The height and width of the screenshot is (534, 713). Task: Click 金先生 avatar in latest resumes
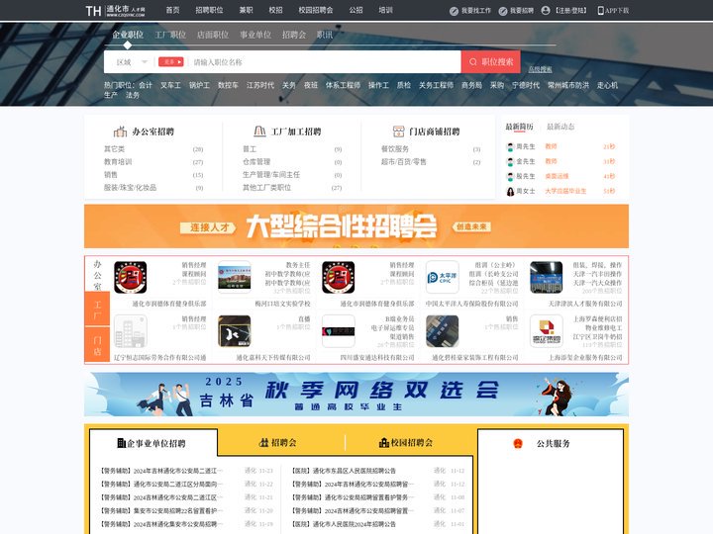(510, 161)
